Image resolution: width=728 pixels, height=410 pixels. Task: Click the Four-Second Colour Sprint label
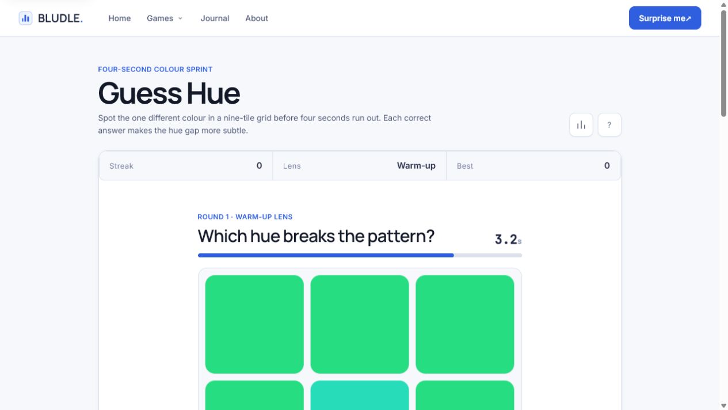(x=155, y=69)
